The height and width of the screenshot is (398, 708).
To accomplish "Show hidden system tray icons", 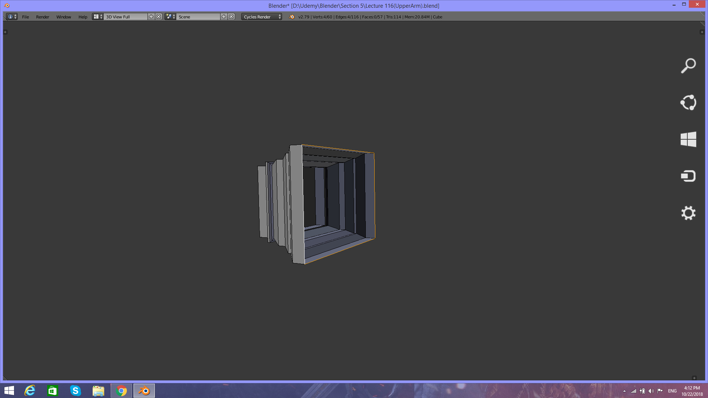I will coord(624,391).
